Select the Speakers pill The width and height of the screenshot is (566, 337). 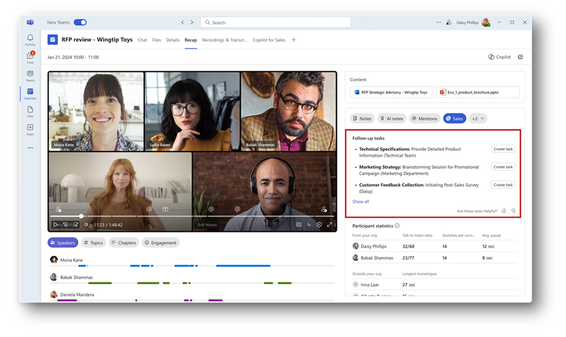[x=63, y=243]
